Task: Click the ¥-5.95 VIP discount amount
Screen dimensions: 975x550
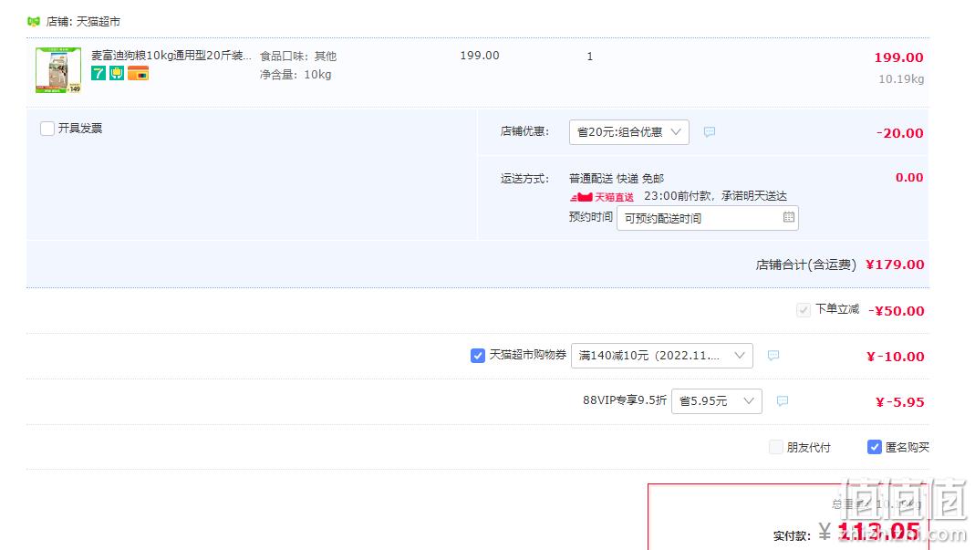Action: (900, 402)
